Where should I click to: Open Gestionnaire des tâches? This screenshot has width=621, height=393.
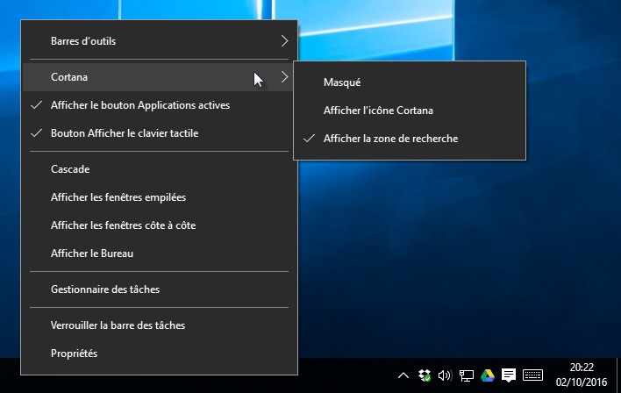[x=105, y=289]
